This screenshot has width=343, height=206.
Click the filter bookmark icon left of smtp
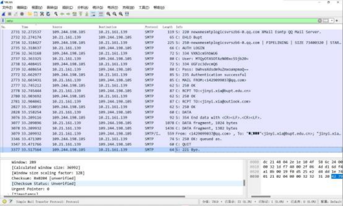coord(3,21)
